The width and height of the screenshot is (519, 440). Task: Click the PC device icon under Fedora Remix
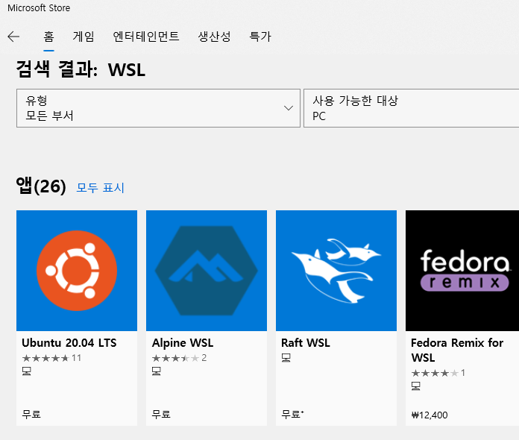(x=416, y=386)
